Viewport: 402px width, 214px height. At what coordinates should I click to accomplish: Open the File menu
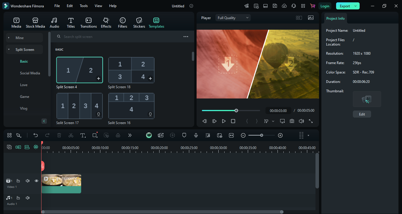[57, 6]
